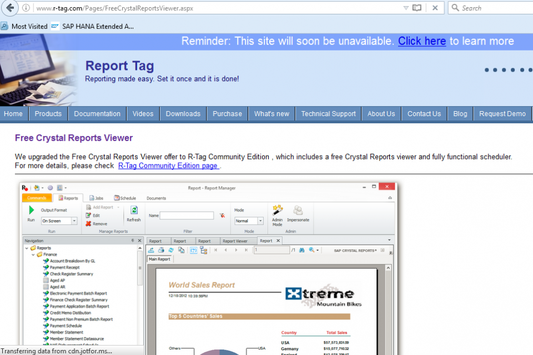Close the active Report document tab
The height and width of the screenshot is (355, 533).
[278, 241]
